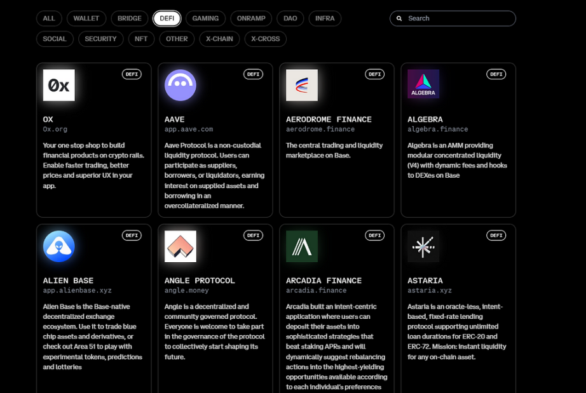Click Aerodrome's central trading description
Screen dimensions: 586x393
(334, 150)
